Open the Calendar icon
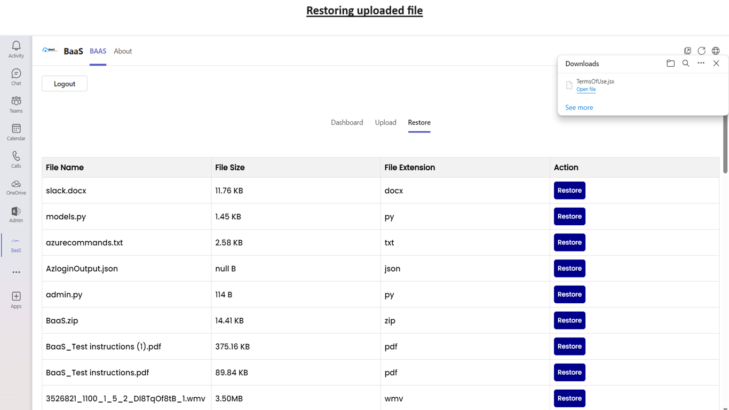 [16, 129]
